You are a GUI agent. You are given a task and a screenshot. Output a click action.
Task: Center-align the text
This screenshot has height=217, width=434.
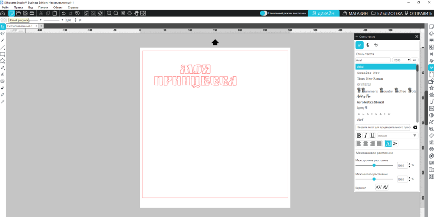point(366,144)
